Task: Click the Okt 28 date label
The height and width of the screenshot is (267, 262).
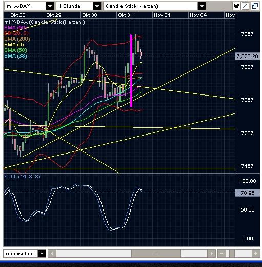Action: [18, 15]
